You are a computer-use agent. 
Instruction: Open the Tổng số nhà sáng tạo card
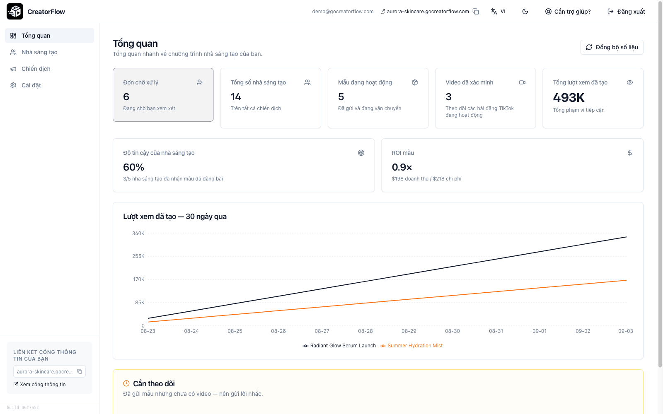[271, 98]
